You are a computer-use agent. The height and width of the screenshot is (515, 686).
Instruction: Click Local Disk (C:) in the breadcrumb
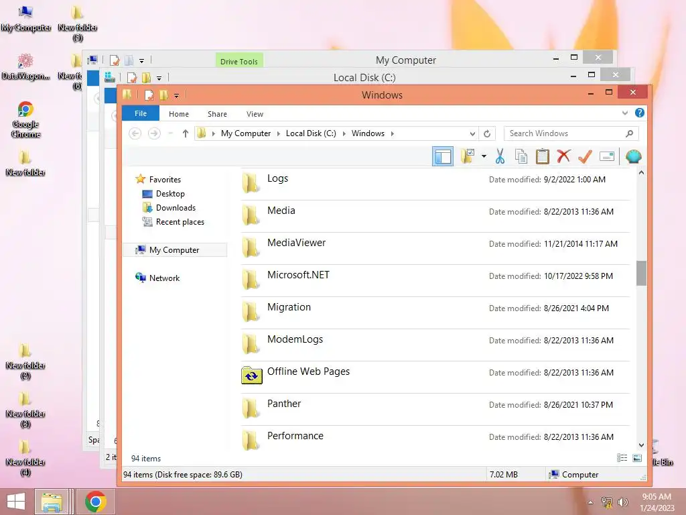pyautogui.click(x=311, y=133)
